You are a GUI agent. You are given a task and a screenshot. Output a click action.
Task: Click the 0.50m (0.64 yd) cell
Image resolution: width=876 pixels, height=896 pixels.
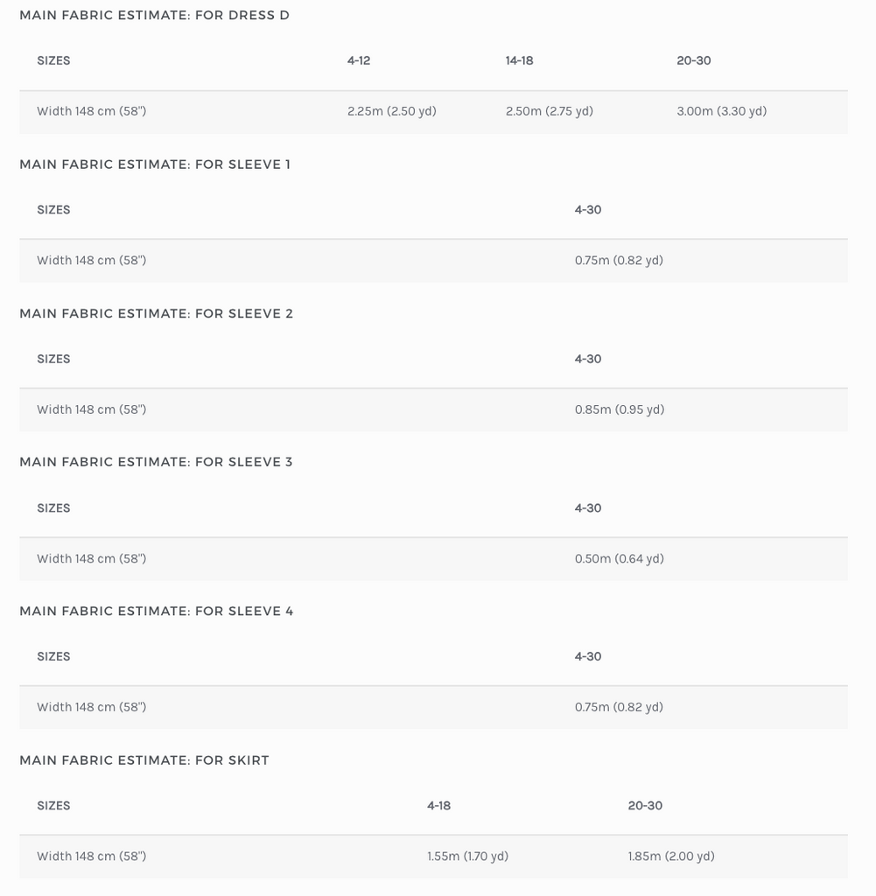[x=619, y=558]
